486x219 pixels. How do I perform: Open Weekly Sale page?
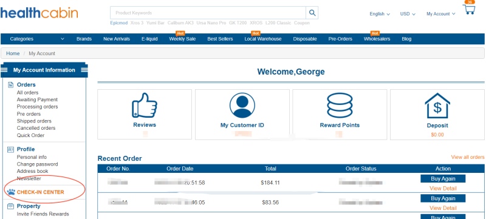pyautogui.click(x=182, y=39)
